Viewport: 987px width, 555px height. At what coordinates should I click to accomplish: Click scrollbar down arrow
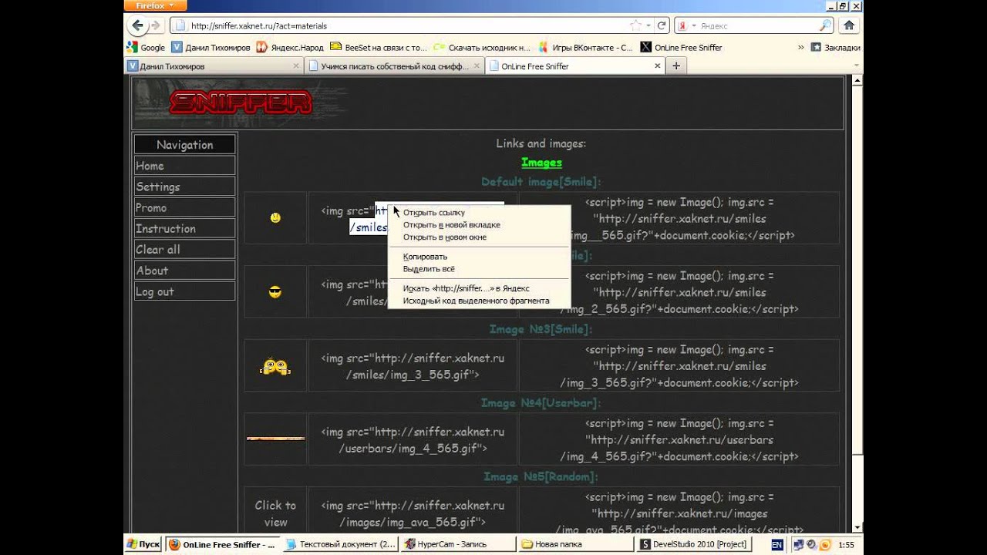(857, 526)
